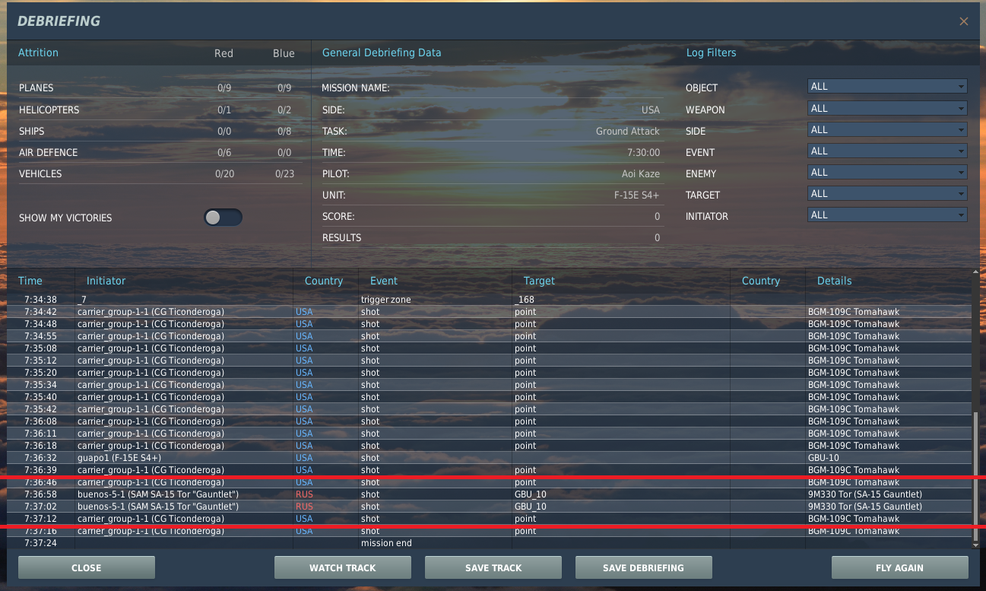The height and width of the screenshot is (591, 986).
Task: Sort the log by Time column header
Action: (30, 281)
